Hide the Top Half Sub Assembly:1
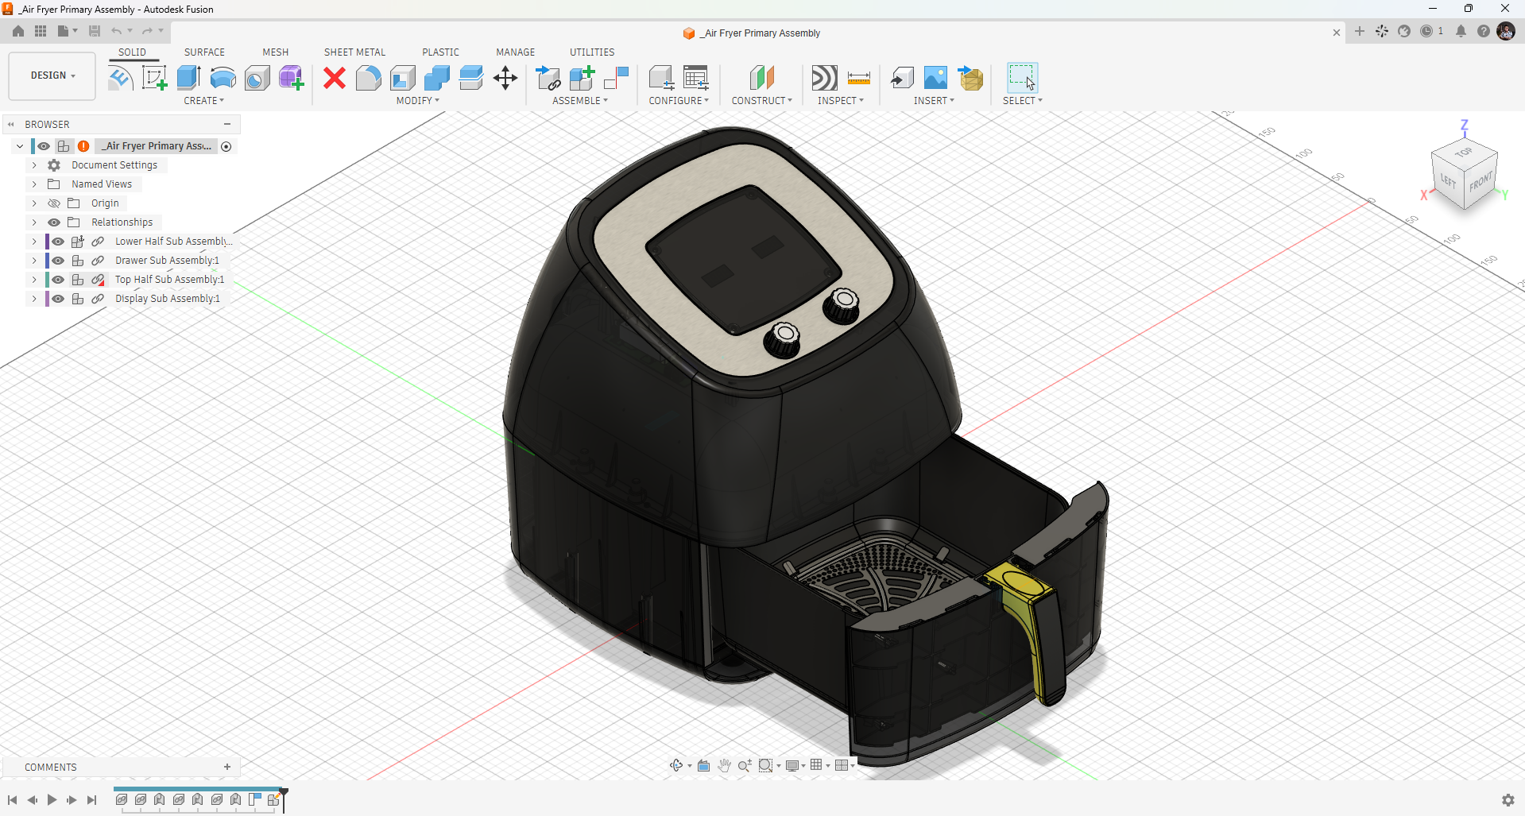The image size is (1525, 816). [58, 280]
